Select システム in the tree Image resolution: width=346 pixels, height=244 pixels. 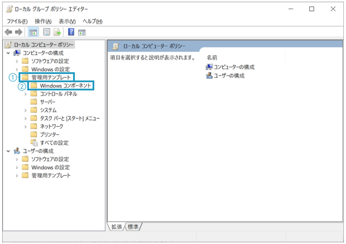48,110
